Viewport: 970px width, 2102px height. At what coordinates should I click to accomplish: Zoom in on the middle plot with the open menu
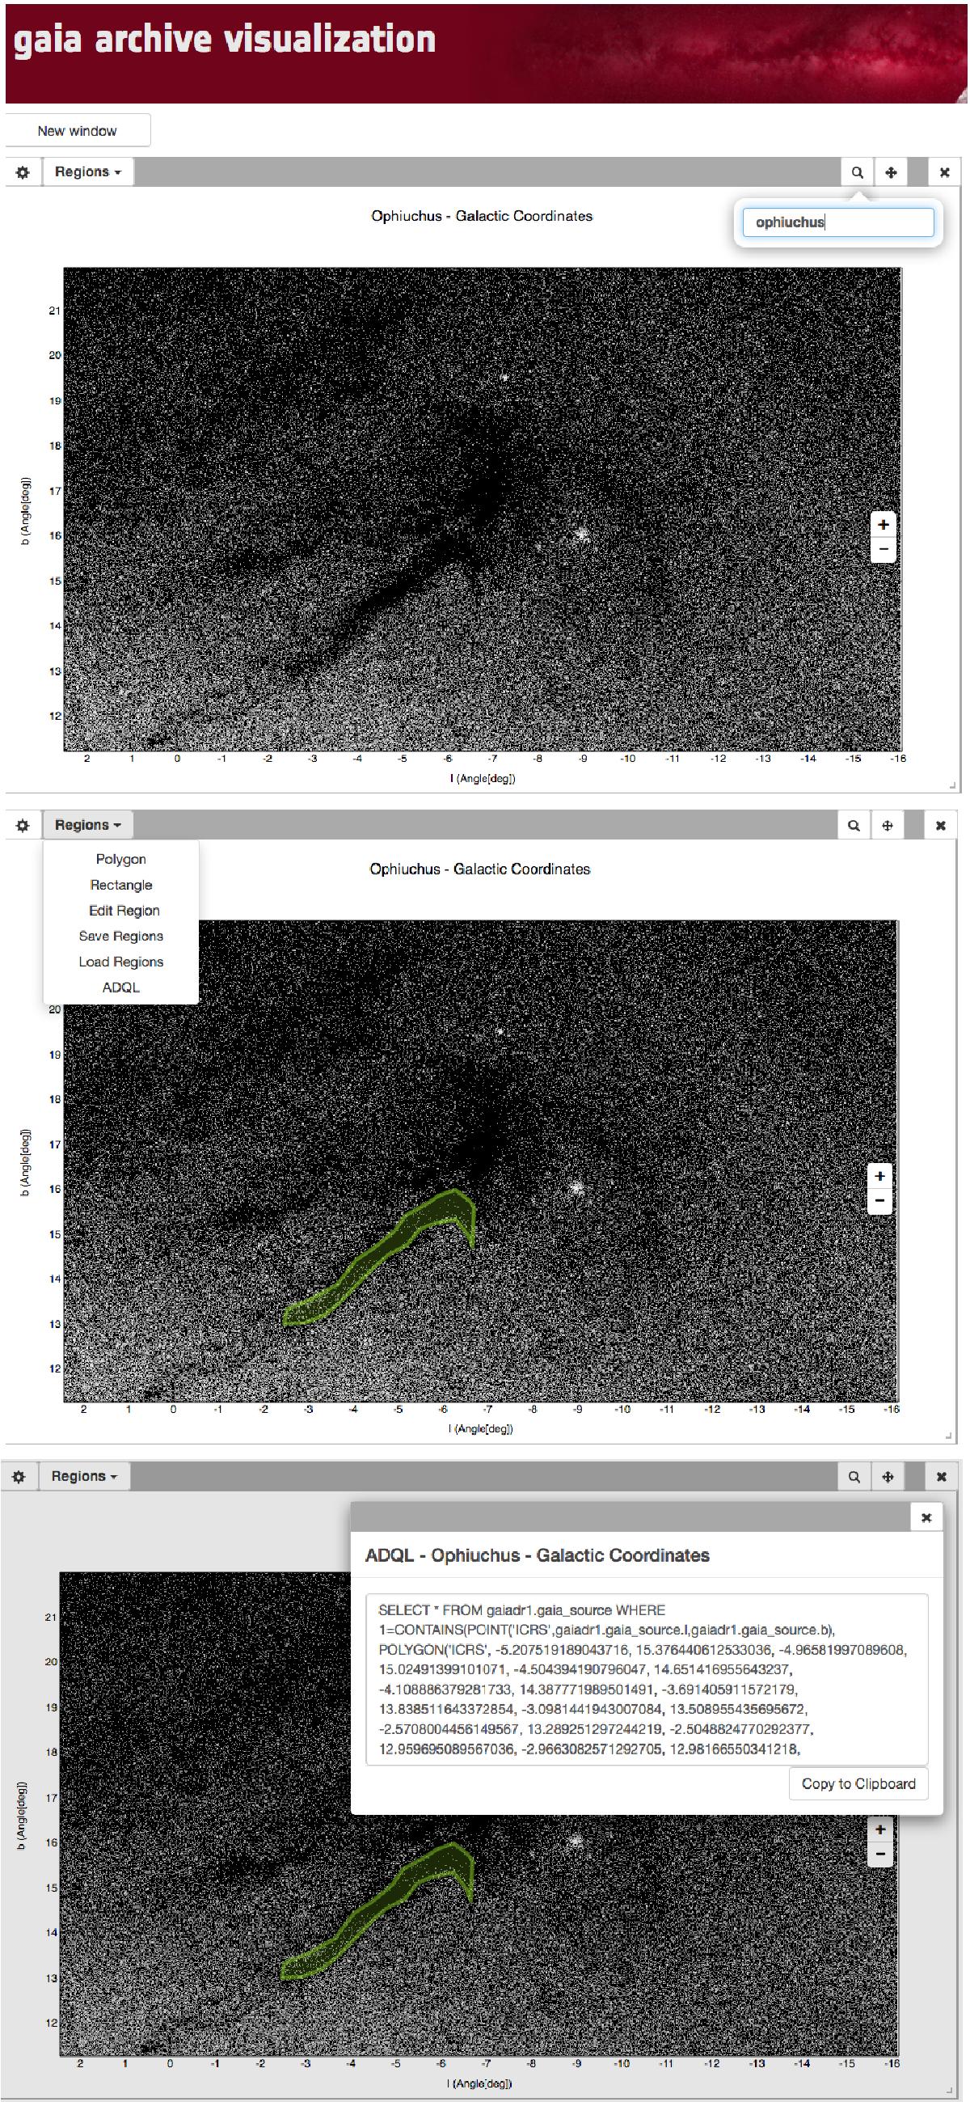[879, 1177]
